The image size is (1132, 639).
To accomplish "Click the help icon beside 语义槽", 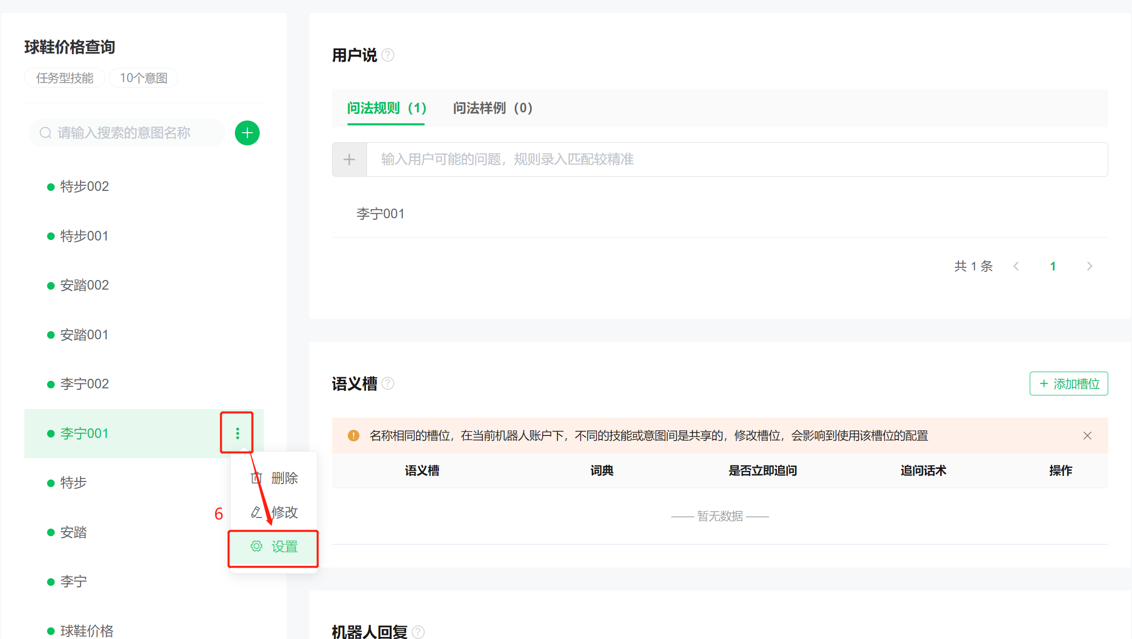I will pyautogui.click(x=388, y=384).
